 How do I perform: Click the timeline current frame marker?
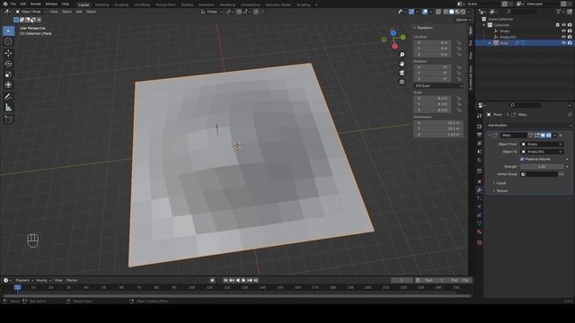point(17,287)
